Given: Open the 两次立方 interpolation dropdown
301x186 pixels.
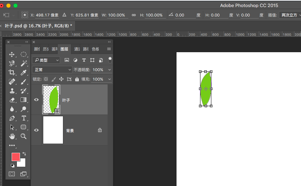Looking at the screenshot, I should 291,15.
